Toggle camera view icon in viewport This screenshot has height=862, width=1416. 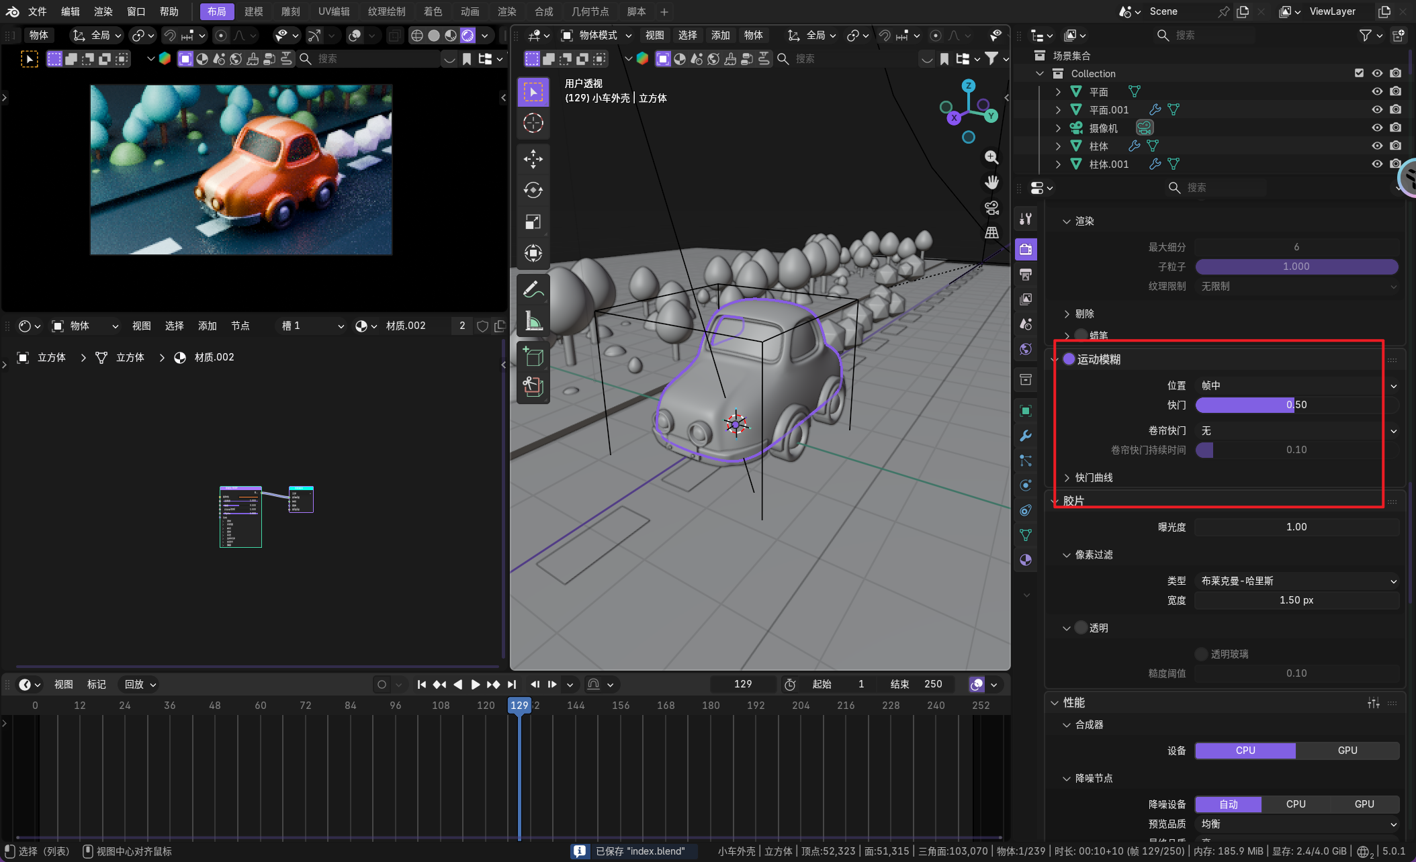(991, 207)
